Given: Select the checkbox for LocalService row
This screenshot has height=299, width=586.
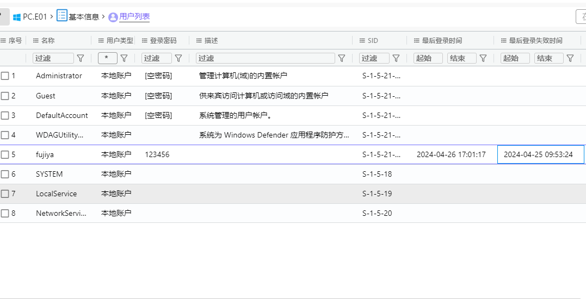Looking at the screenshot, I should tap(5, 194).
